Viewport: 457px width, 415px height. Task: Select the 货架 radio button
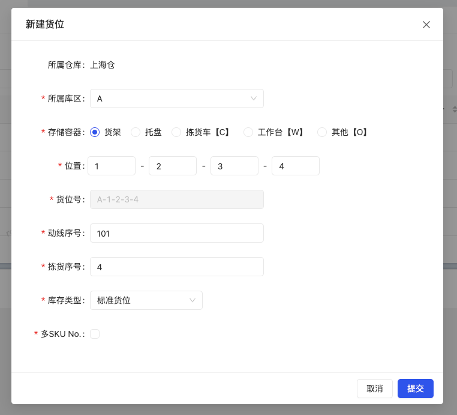pyautogui.click(x=95, y=132)
